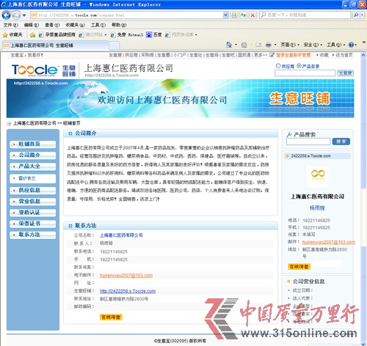The width and height of the screenshot is (367, 346).
Task: Click the browser Back arrow button
Action: pos(6,15)
